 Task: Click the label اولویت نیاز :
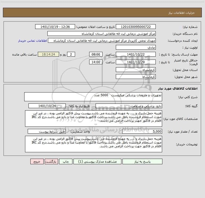pos(190,48)
